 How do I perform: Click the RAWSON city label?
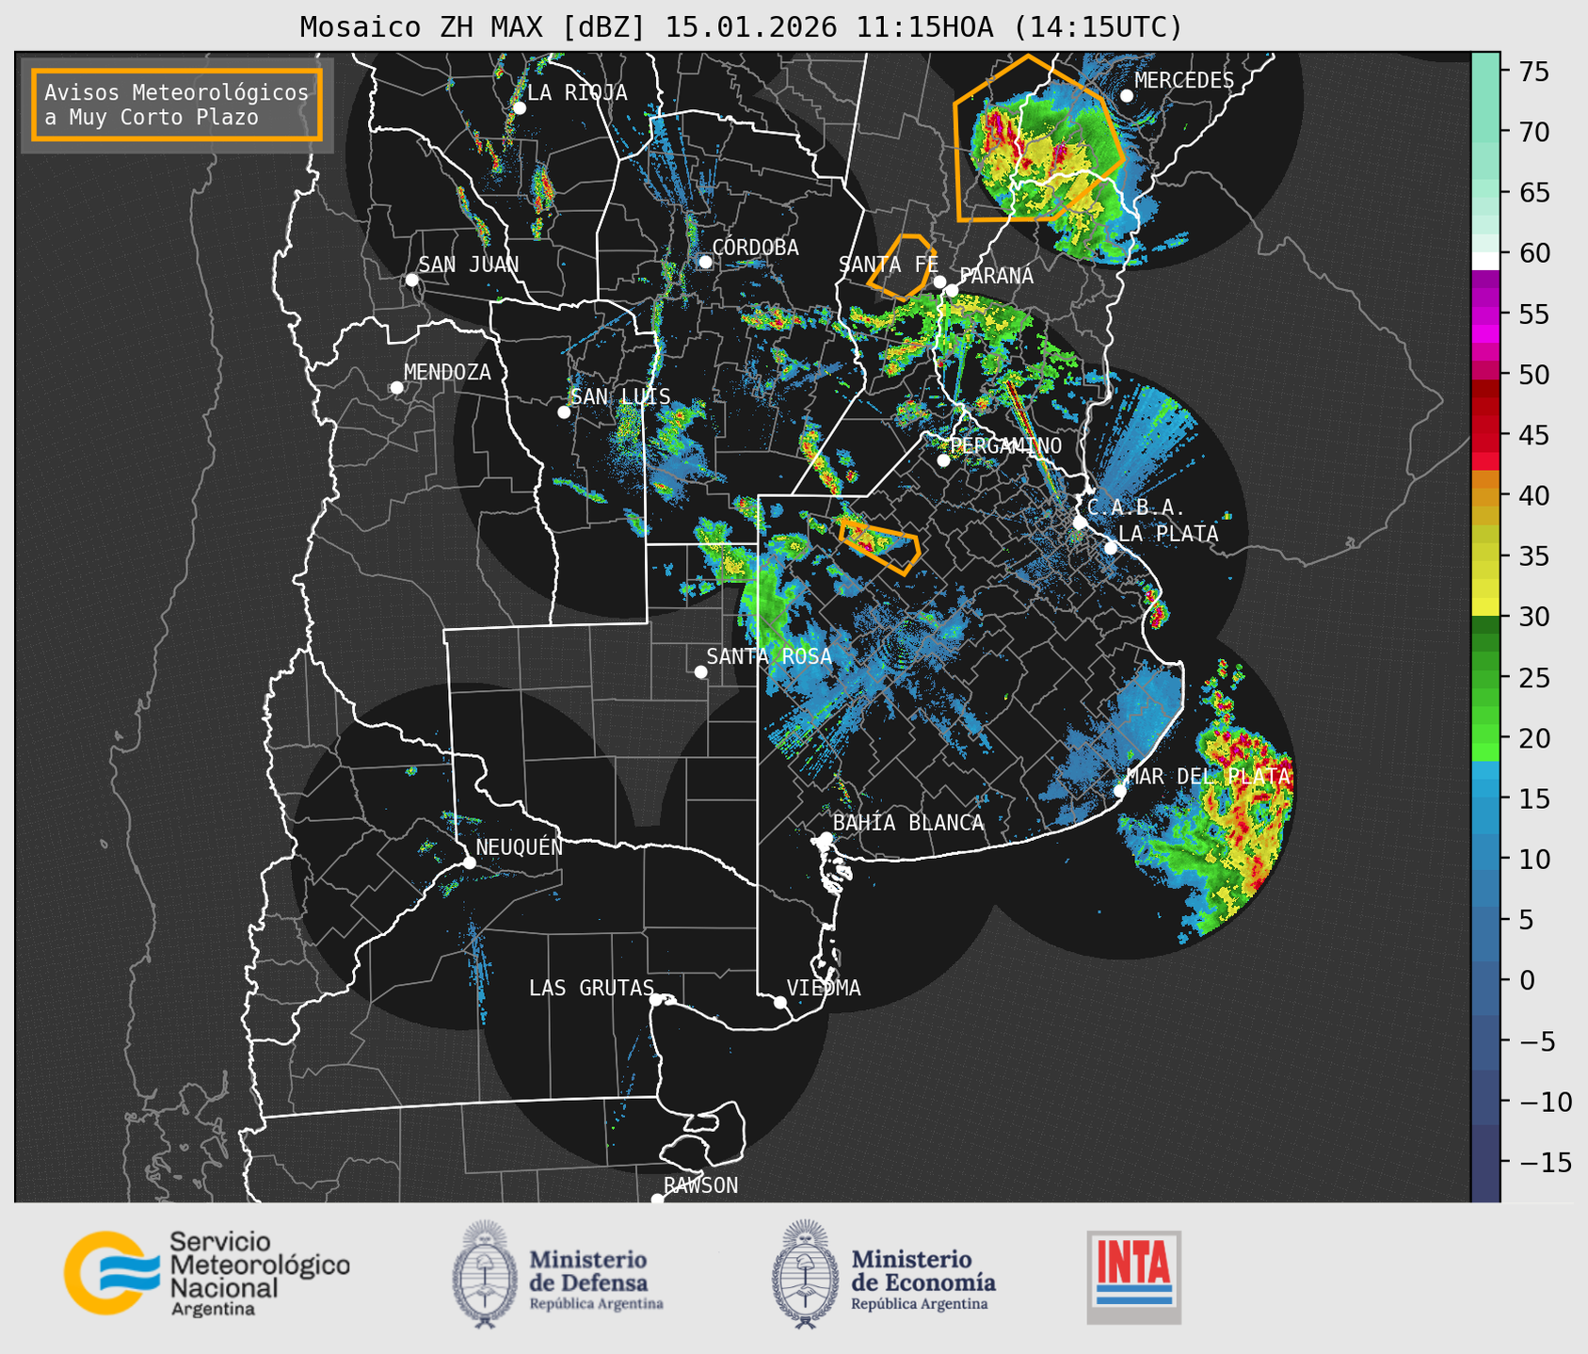click(x=700, y=1185)
